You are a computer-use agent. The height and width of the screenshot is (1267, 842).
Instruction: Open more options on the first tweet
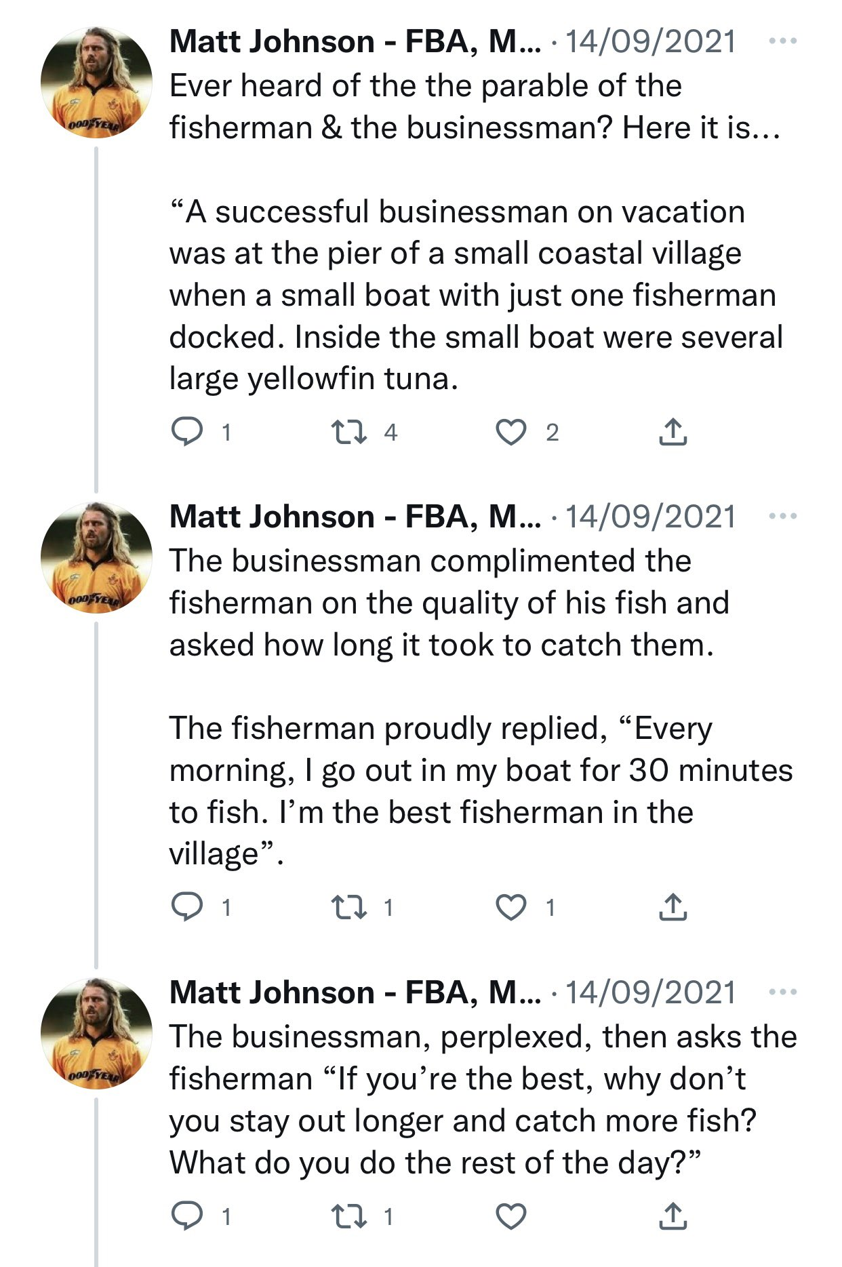[x=783, y=41]
